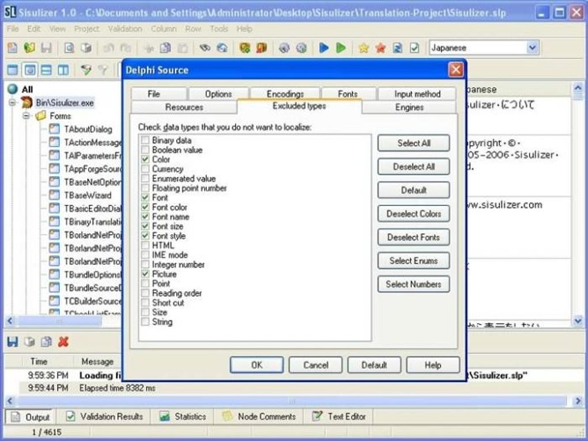Uncheck the Picture checkbox
This screenshot has width=588, height=441.
click(145, 274)
